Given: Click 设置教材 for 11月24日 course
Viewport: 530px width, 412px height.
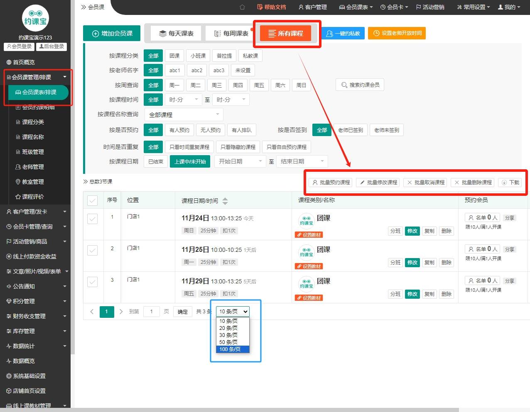Looking at the screenshot, I should (309, 235).
